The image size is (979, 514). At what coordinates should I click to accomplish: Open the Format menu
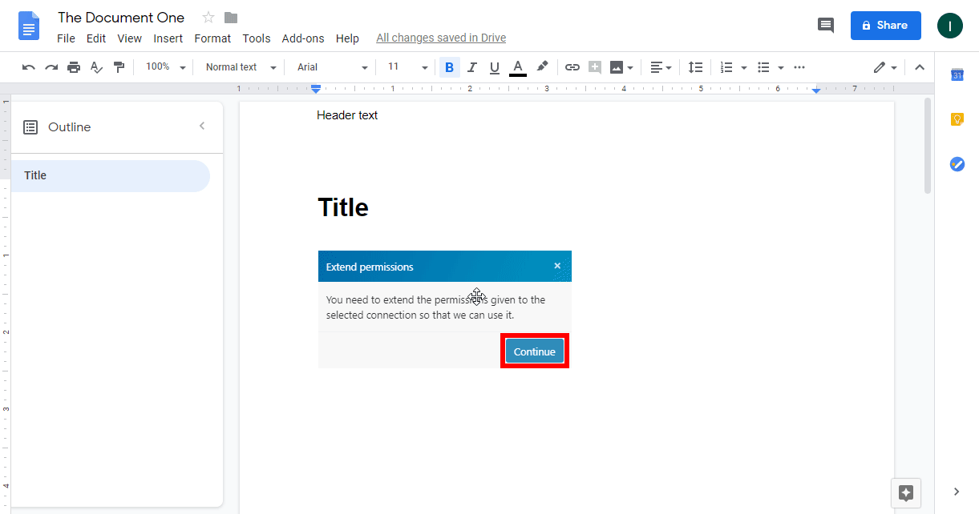coord(212,38)
